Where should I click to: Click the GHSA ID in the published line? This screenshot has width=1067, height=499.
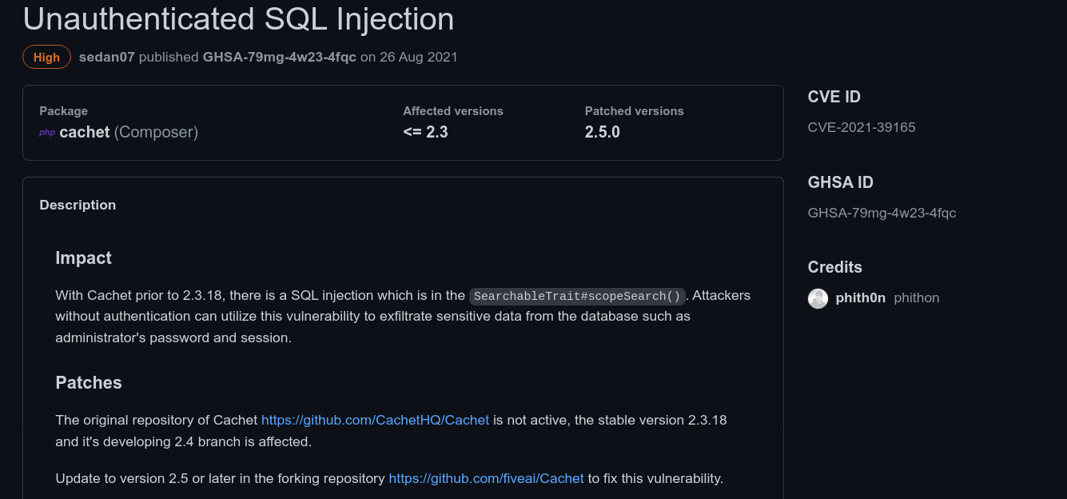click(279, 58)
